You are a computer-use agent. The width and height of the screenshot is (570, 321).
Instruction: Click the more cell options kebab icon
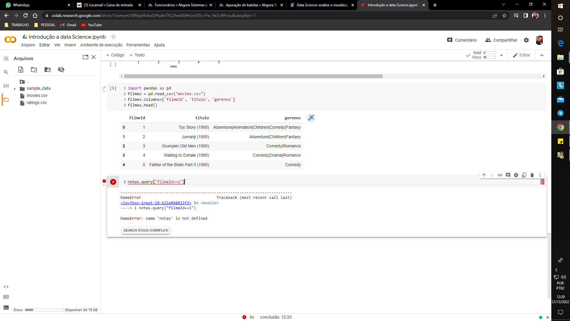(x=539, y=175)
